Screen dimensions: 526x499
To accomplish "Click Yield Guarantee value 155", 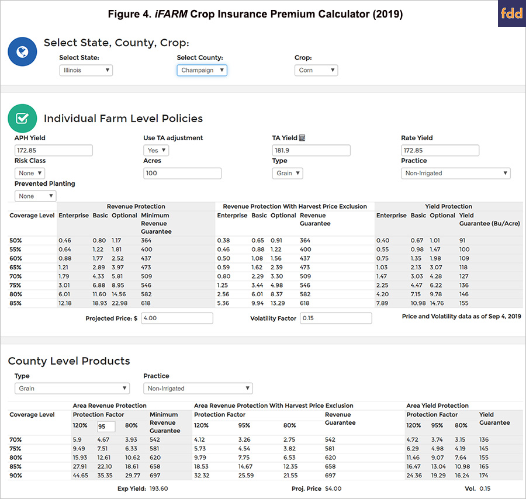I will click(464, 303).
